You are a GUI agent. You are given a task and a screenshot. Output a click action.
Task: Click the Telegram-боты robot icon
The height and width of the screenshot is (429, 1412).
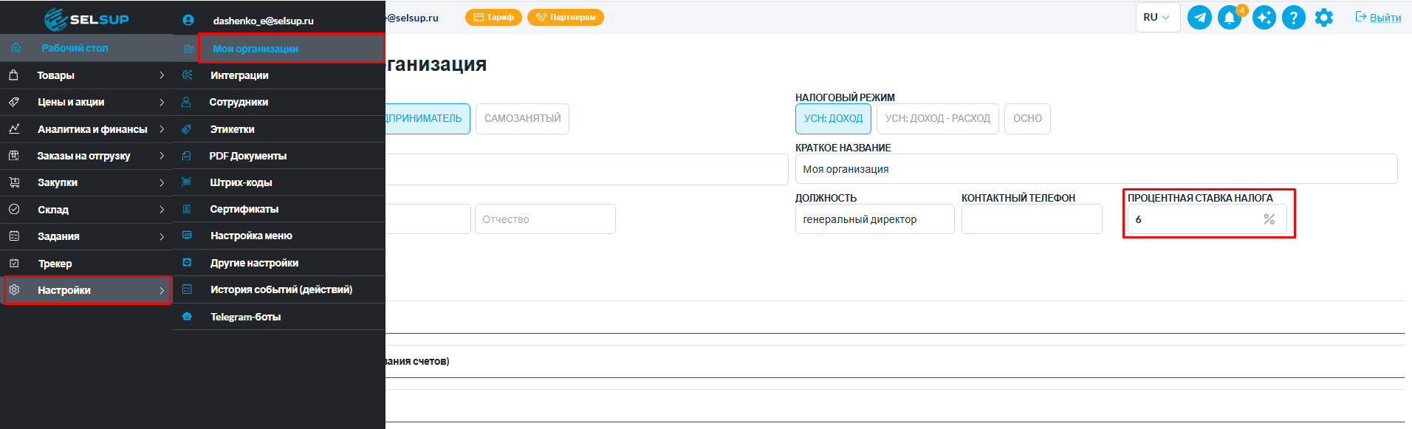(187, 317)
